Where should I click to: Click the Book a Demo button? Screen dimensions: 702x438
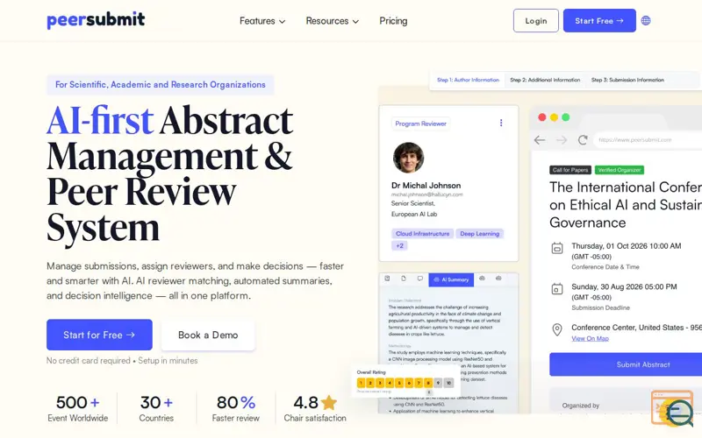(208, 335)
